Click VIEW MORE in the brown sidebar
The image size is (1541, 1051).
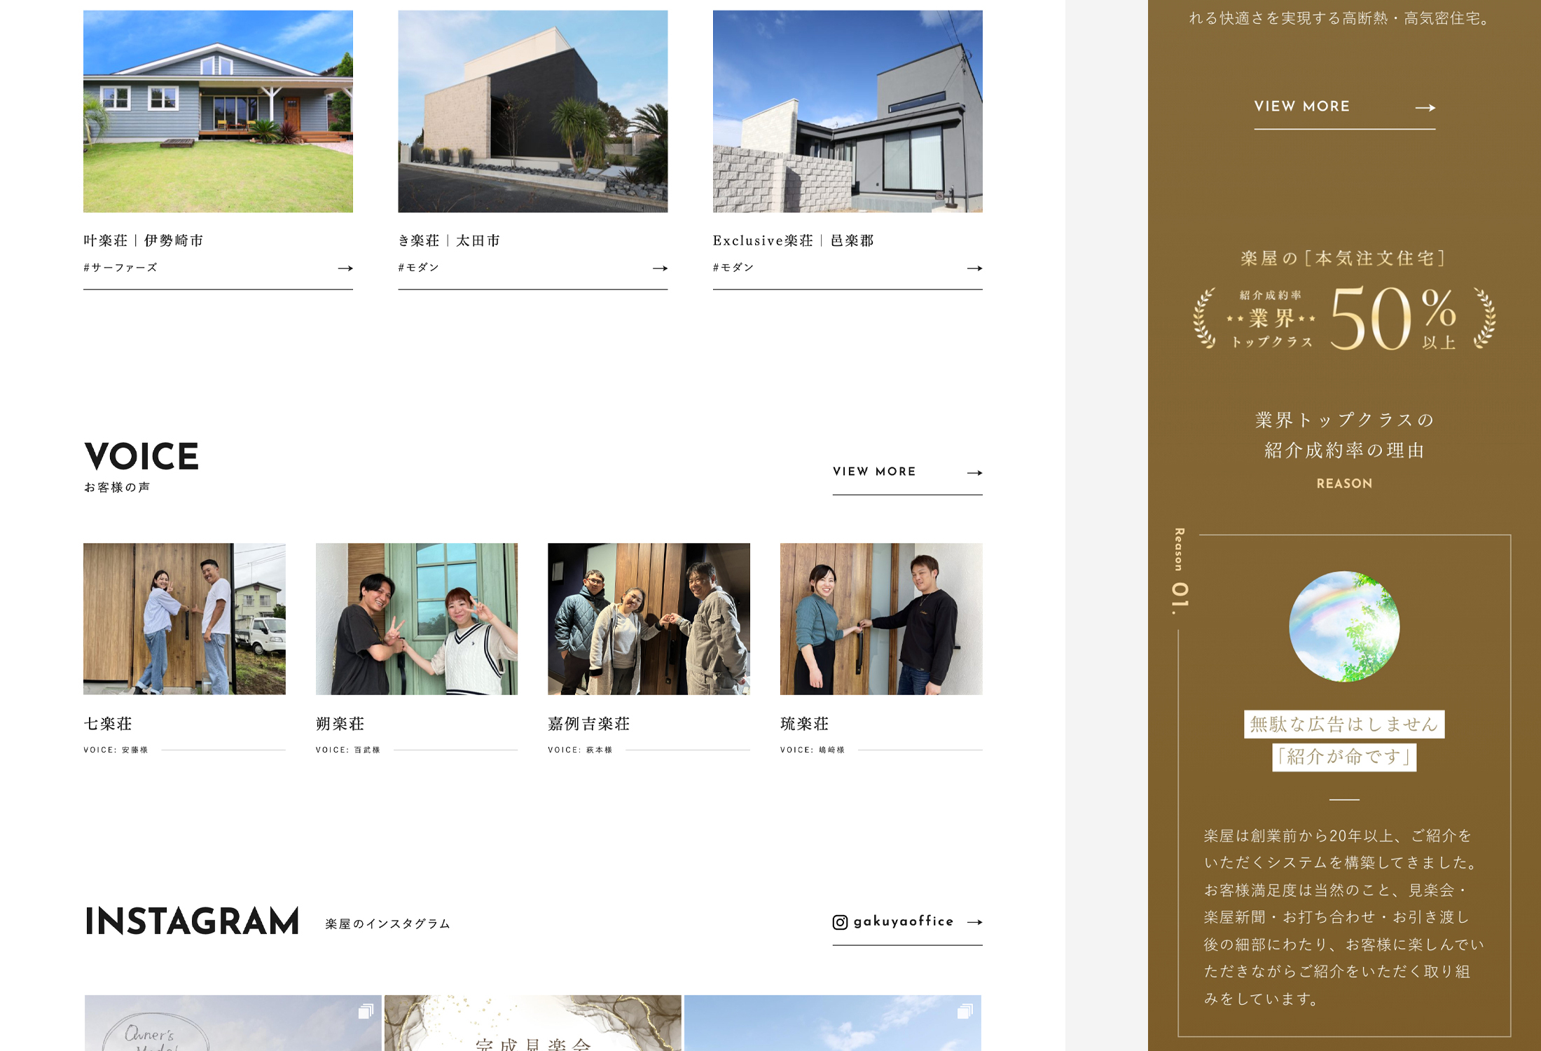pyautogui.click(x=1301, y=107)
